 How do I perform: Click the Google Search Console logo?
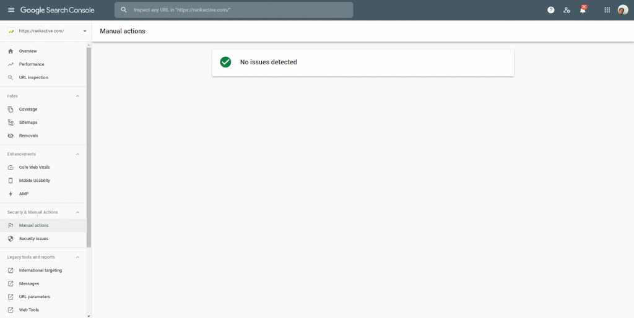tap(58, 10)
